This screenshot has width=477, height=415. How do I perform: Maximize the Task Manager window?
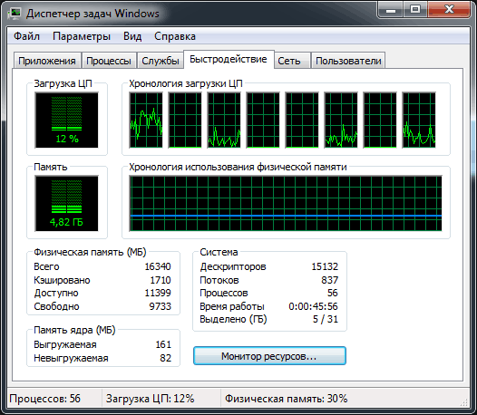tap(415, 10)
